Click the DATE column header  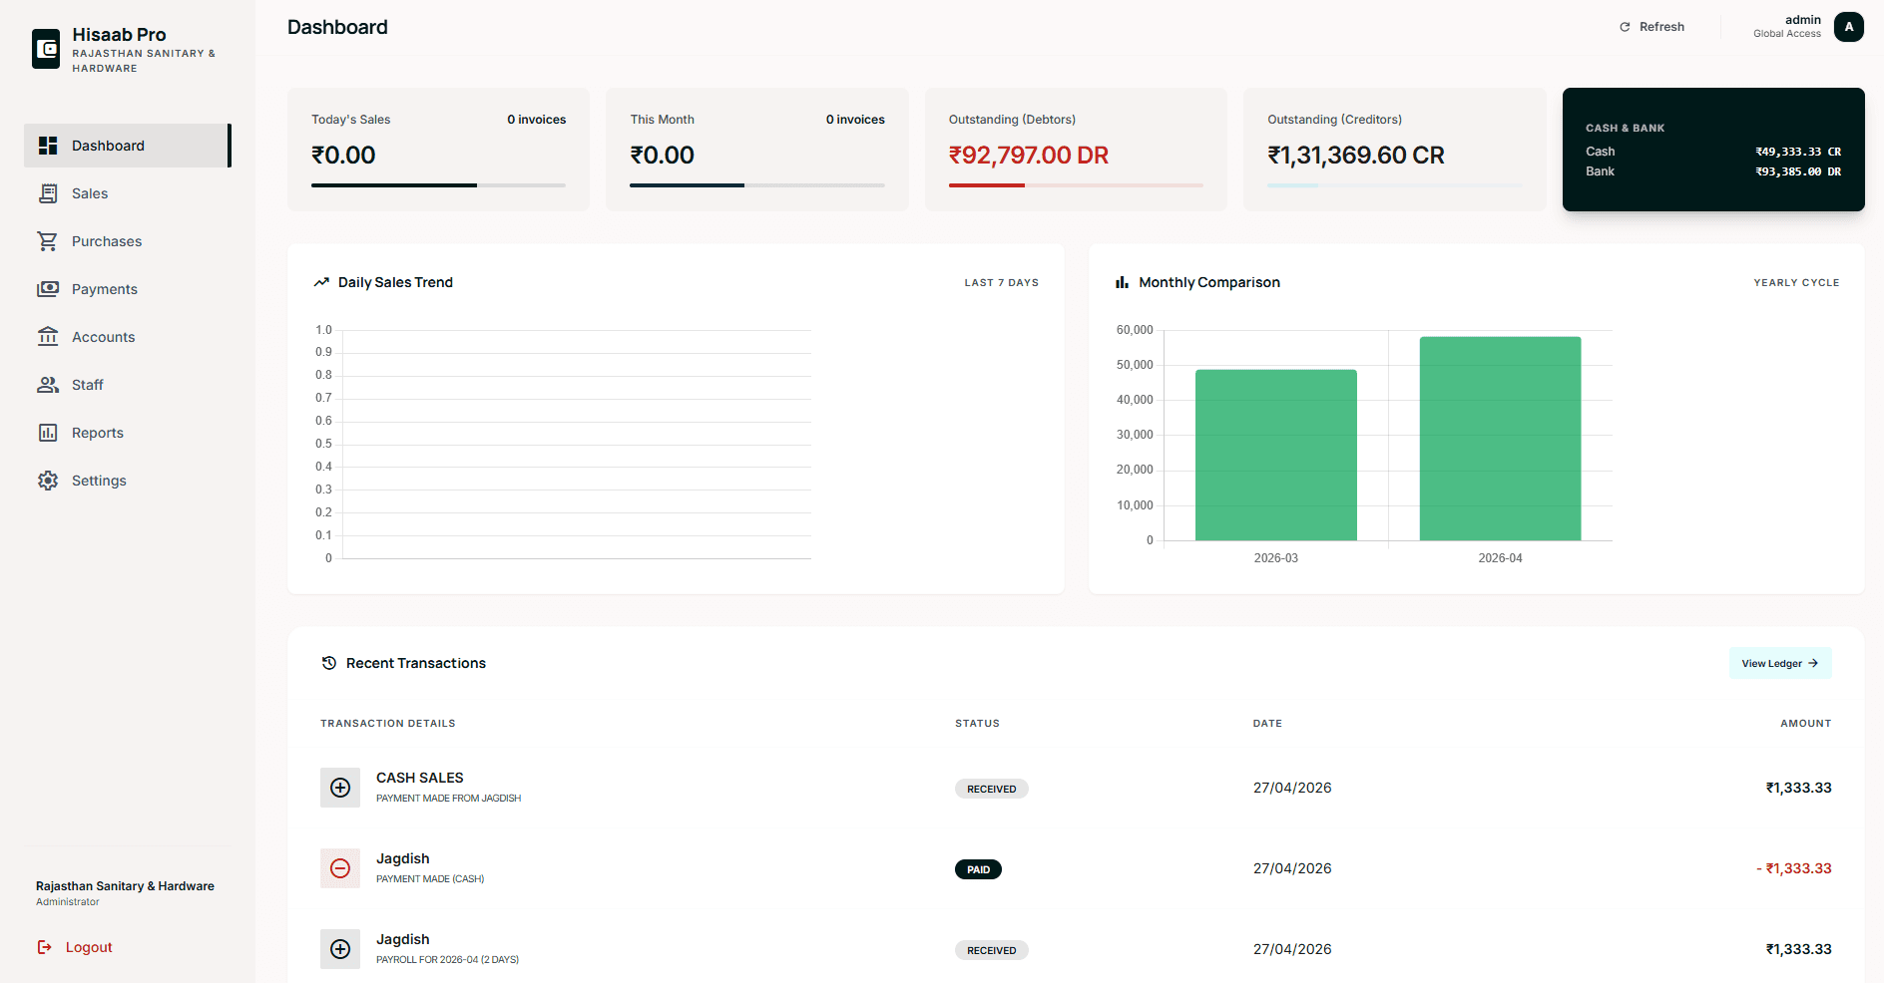tap(1267, 724)
